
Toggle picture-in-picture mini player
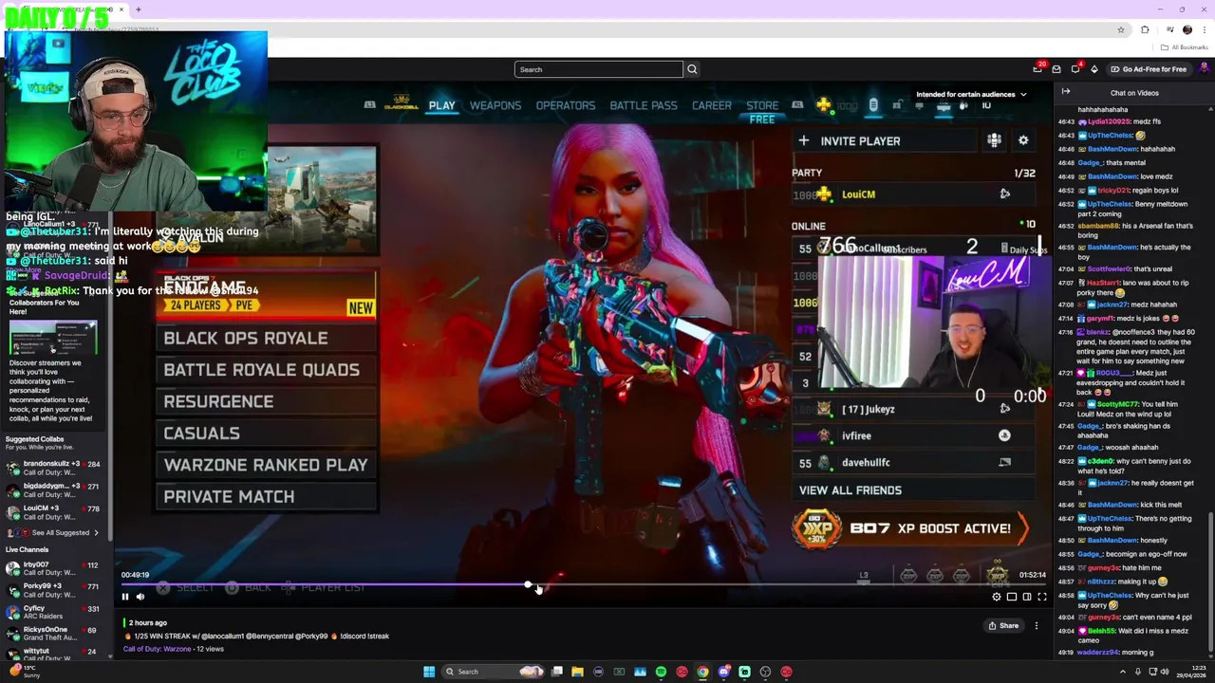click(x=1012, y=597)
